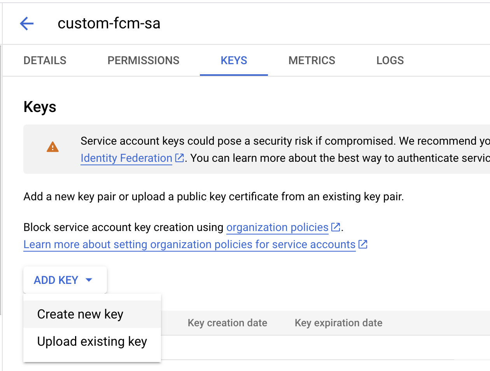Screen dimensions: 490x371
Task: Open the METRICS tab
Action: [311, 60]
